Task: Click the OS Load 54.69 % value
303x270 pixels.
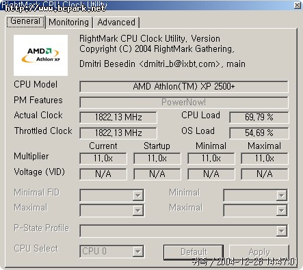Action: [259, 133]
